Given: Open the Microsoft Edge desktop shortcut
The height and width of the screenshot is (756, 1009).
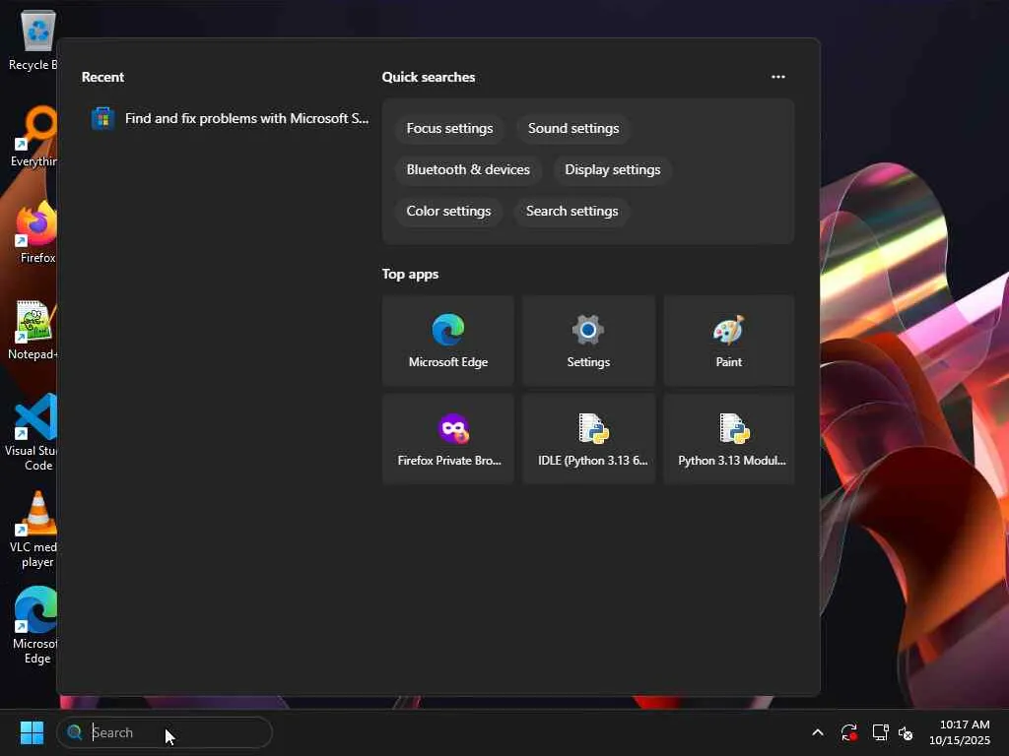Looking at the screenshot, I should pyautogui.click(x=34, y=626).
